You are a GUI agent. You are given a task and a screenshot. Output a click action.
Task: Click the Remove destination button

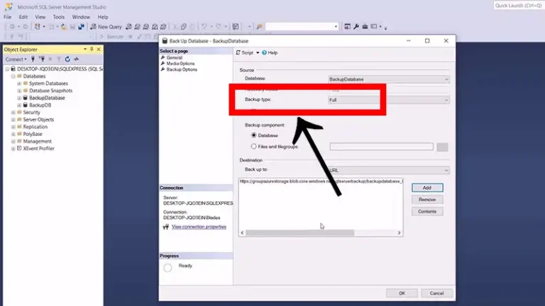click(427, 200)
